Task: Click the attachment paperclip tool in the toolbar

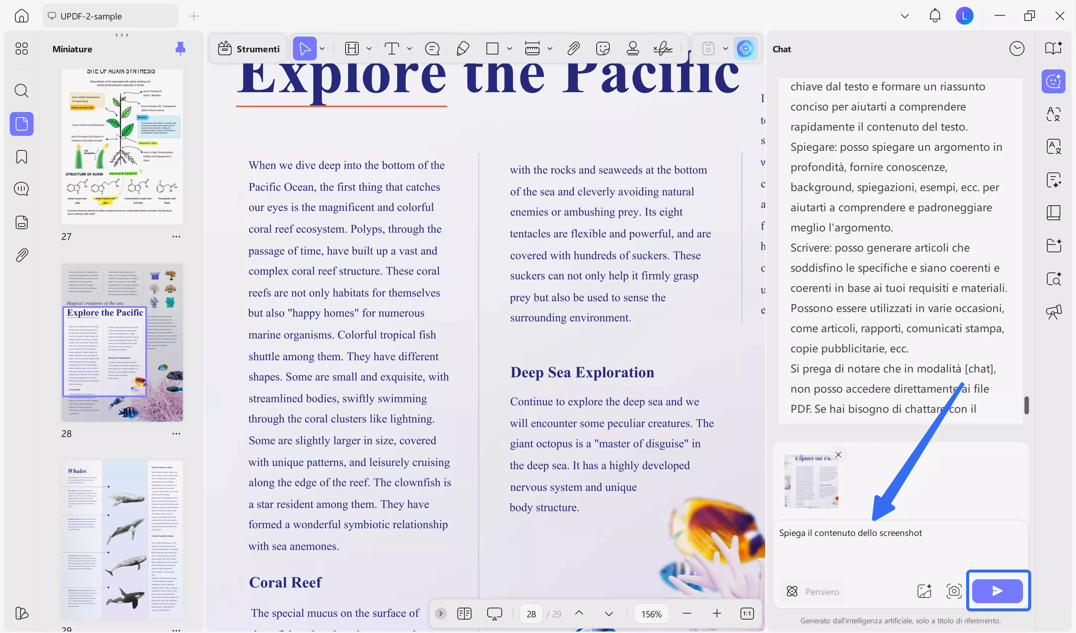Action: pos(573,49)
